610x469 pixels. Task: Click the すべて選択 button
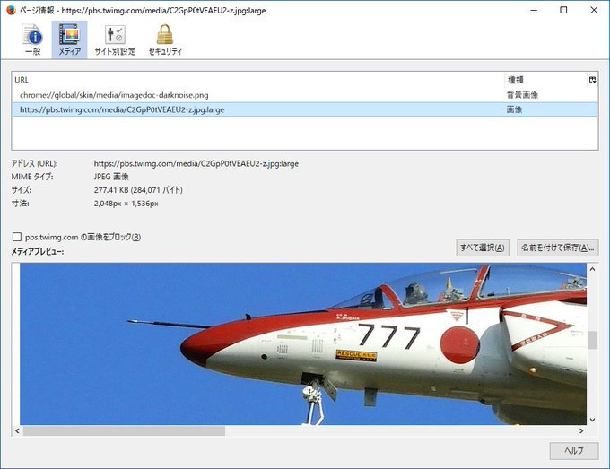point(482,248)
